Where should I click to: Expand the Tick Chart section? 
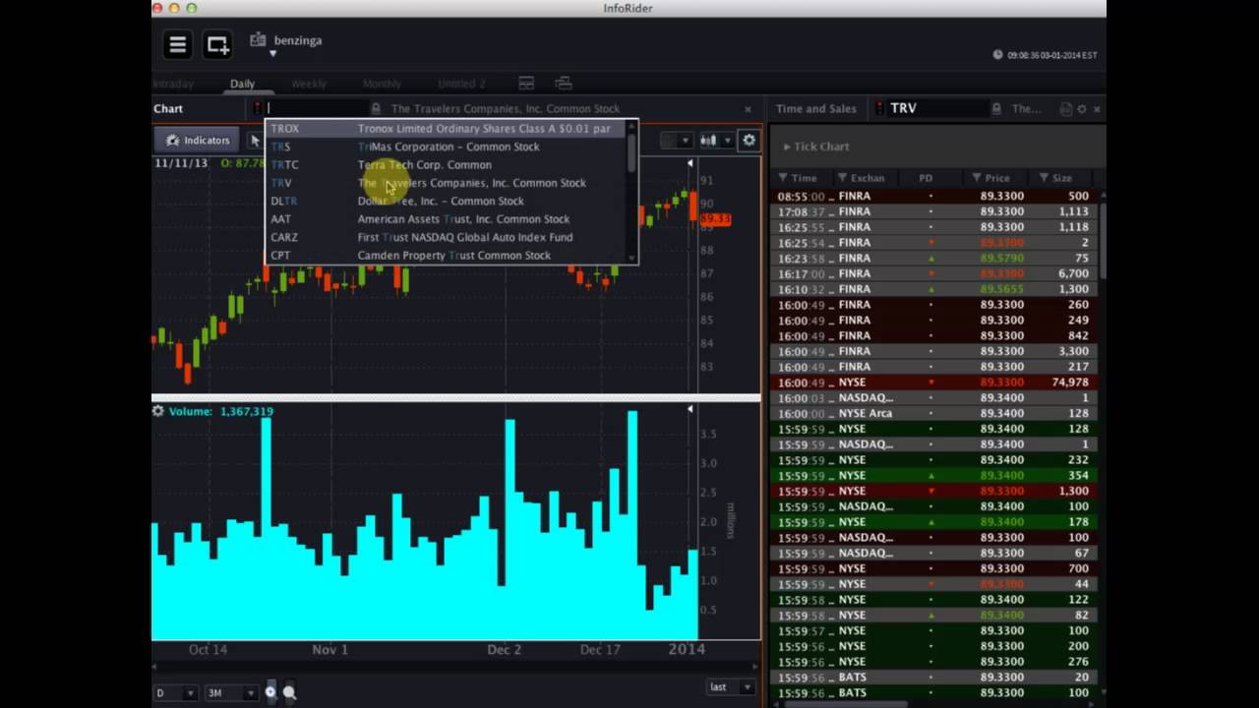pyautogui.click(x=815, y=147)
